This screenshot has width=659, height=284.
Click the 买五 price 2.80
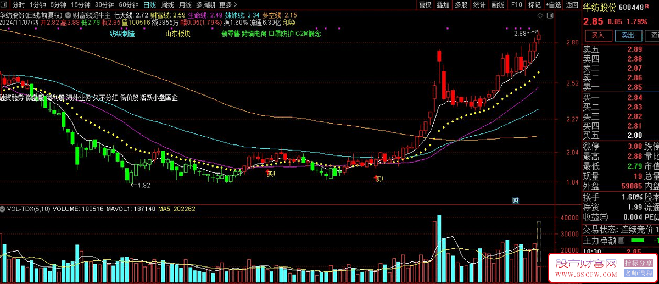635,135
